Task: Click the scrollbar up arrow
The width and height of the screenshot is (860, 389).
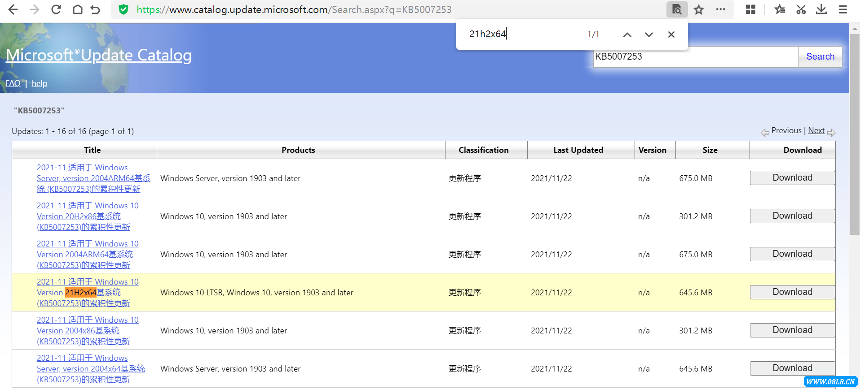Action: pos(855,28)
